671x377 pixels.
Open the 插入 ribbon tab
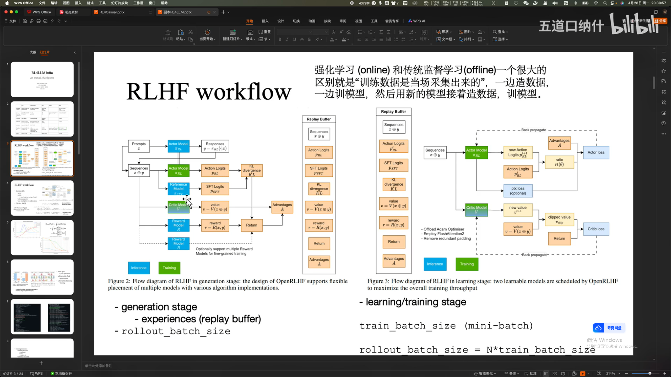265,21
